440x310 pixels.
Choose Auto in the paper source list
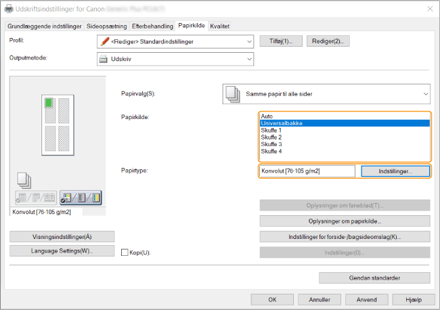click(x=267, y=116)
